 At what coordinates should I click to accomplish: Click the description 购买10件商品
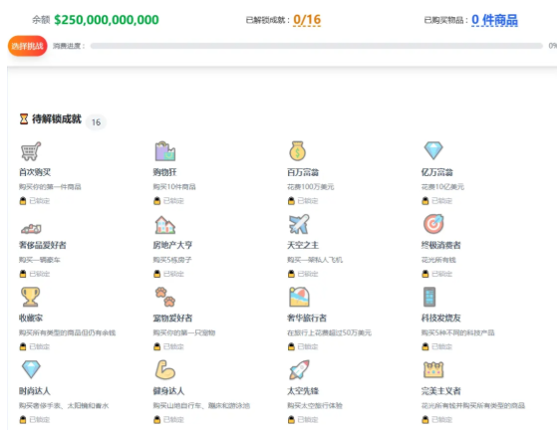tap(174, 187)
